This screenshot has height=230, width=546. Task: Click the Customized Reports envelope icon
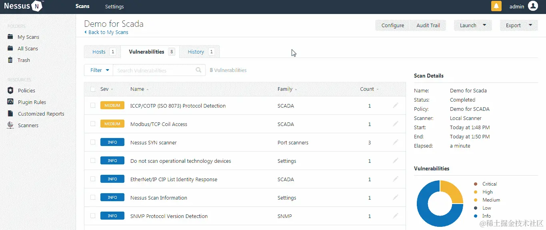pos(10,114)
